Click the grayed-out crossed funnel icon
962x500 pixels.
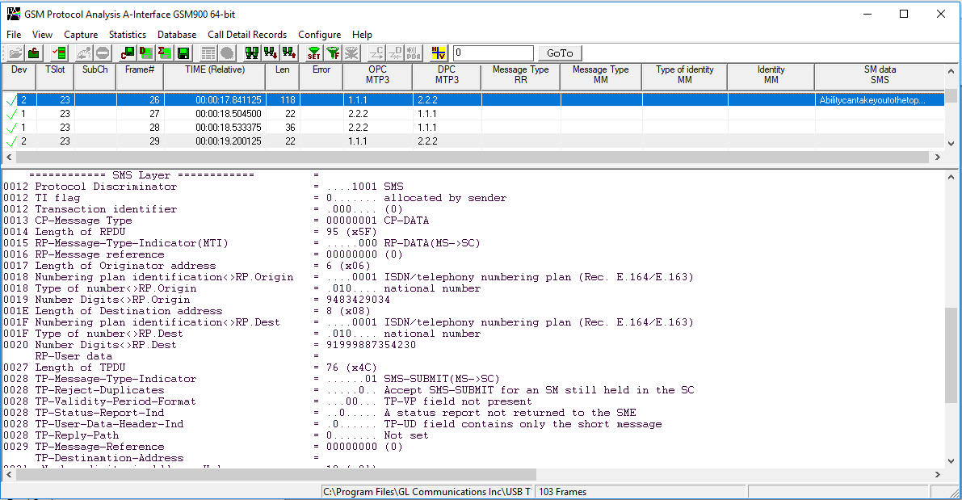(351, 53)
